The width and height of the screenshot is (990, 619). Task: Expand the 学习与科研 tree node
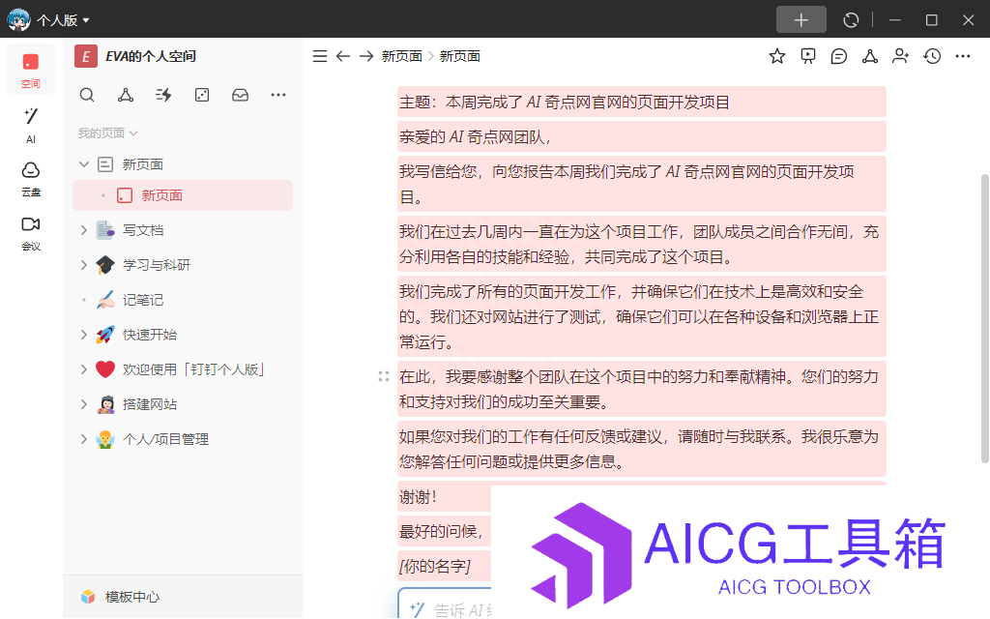point(84,265)
